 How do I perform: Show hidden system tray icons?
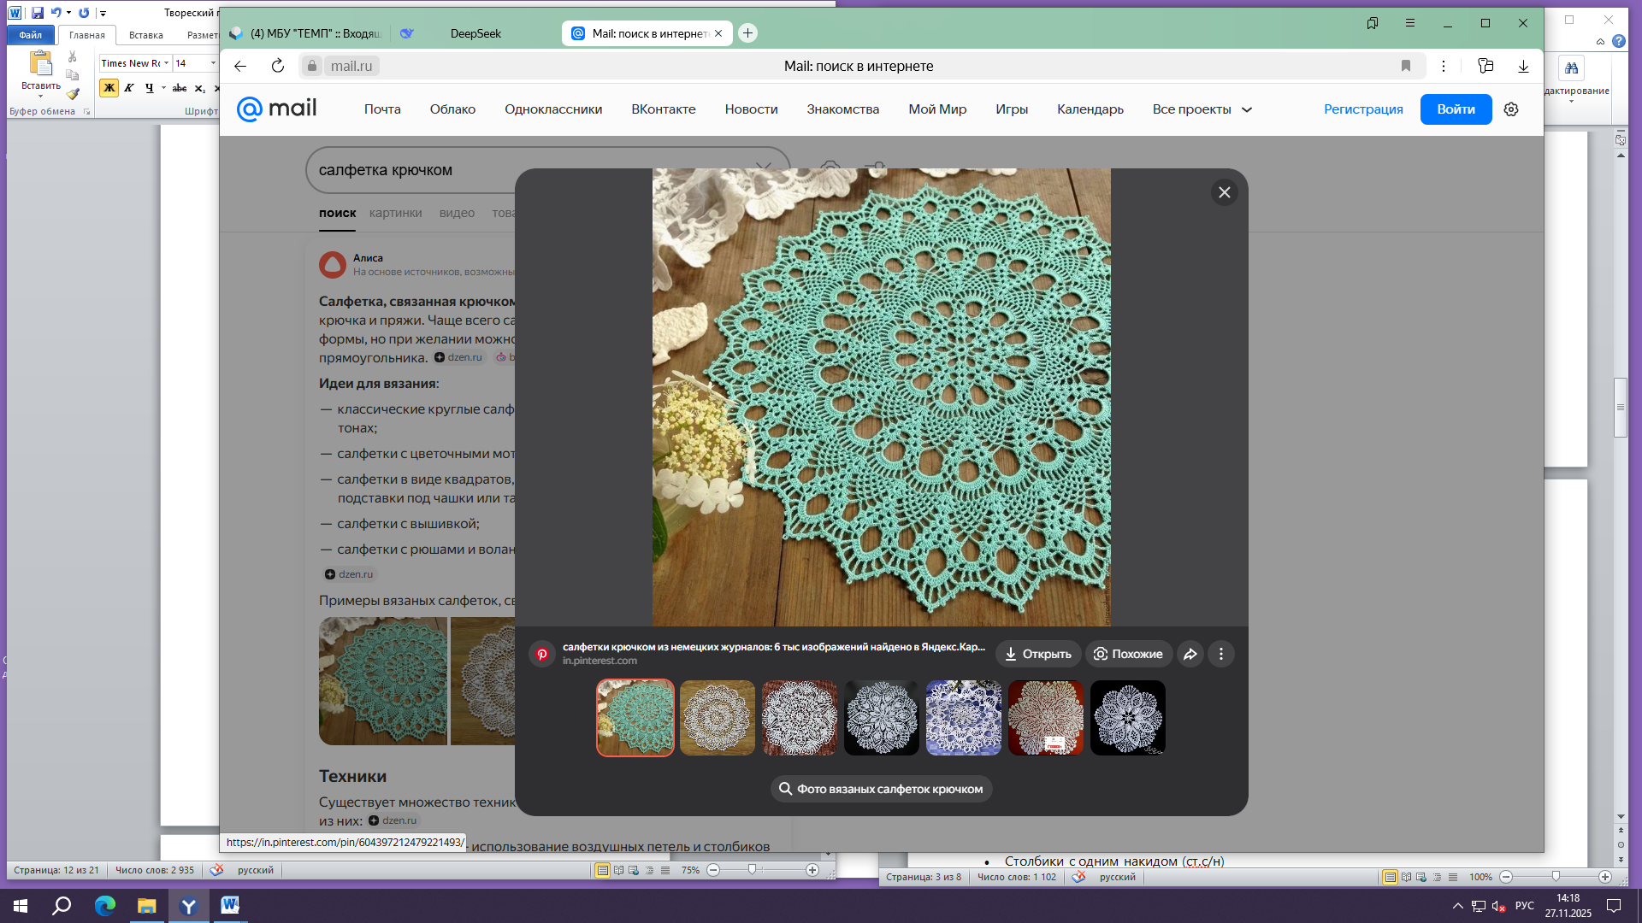1457,906
